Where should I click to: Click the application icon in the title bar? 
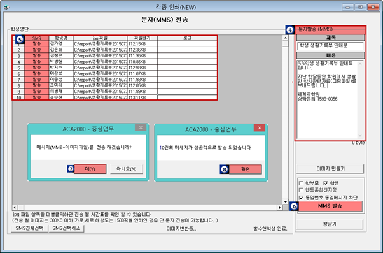6,8
